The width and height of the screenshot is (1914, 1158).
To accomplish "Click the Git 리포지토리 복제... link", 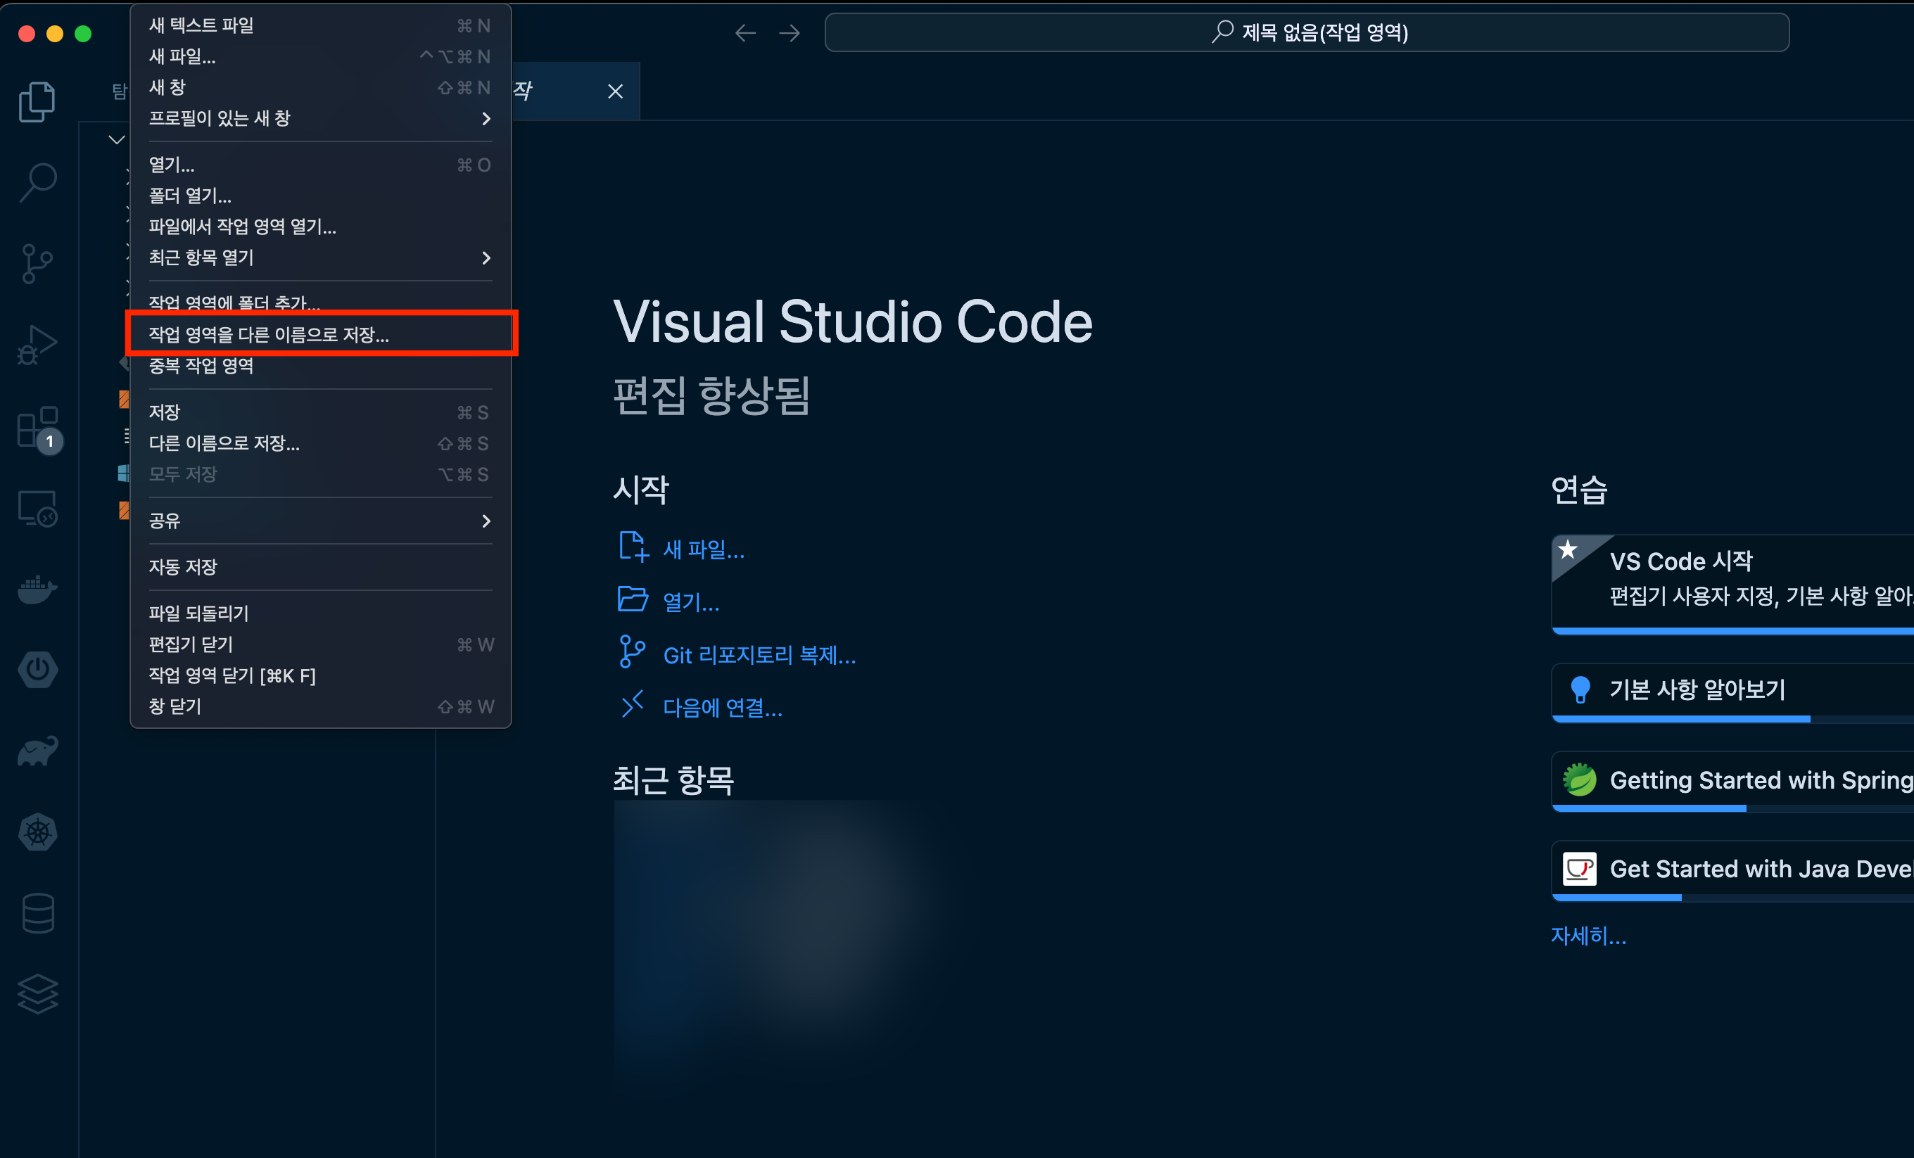I will (759, 655).
